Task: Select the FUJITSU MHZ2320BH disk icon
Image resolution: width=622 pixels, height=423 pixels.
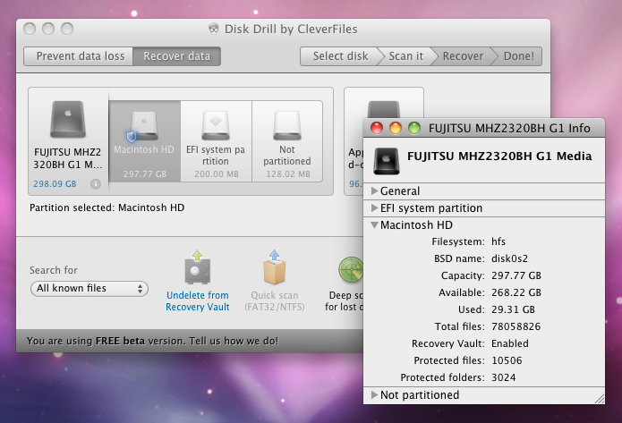Action: (x=68, y=121)
